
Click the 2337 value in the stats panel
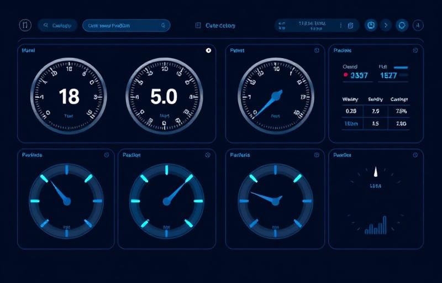coord(359,75)
